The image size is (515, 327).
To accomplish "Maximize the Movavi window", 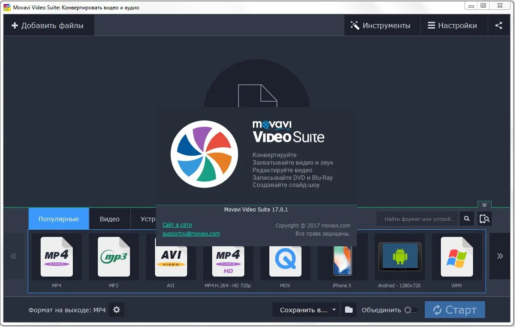I will click(483, 5).
